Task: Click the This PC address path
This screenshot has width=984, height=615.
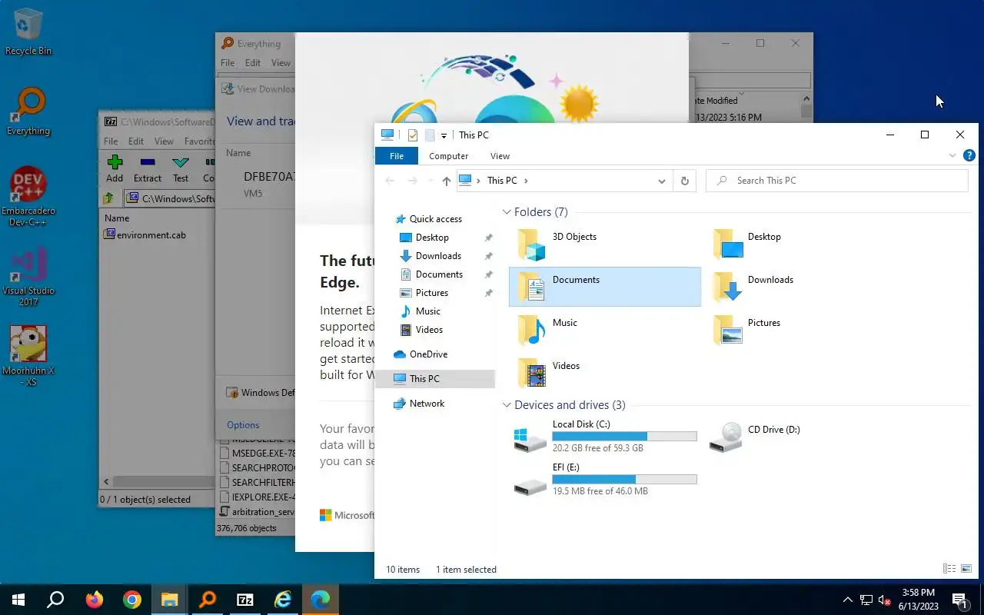Action: [502, 181]
